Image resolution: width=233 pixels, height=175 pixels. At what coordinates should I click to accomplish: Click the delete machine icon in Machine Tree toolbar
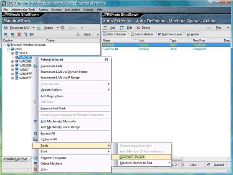coord(13,35)
